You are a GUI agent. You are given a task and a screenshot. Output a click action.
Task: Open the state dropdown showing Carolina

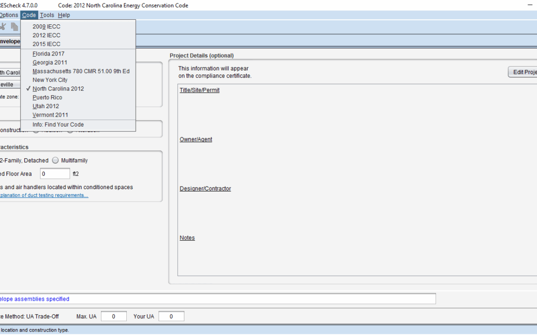click(10, 72)
